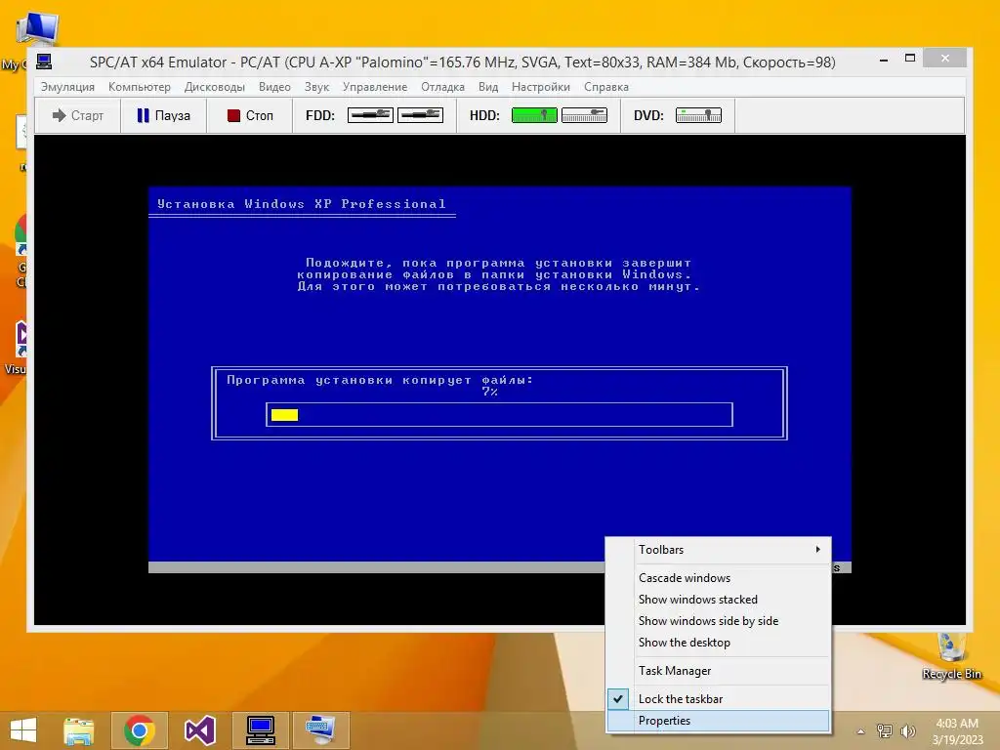Minimize the emulator window
The width and height of the screenshot is (1000, 750).
[884, 59]
